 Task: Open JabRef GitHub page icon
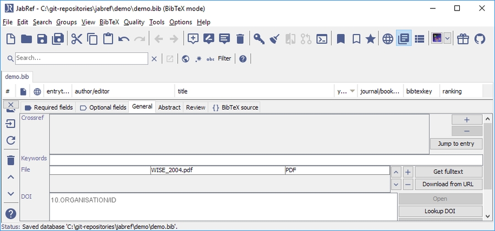click(480, 39)
